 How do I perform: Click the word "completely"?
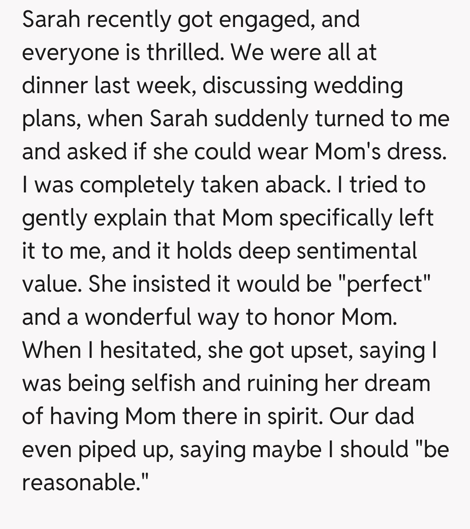tap(136, 185)
